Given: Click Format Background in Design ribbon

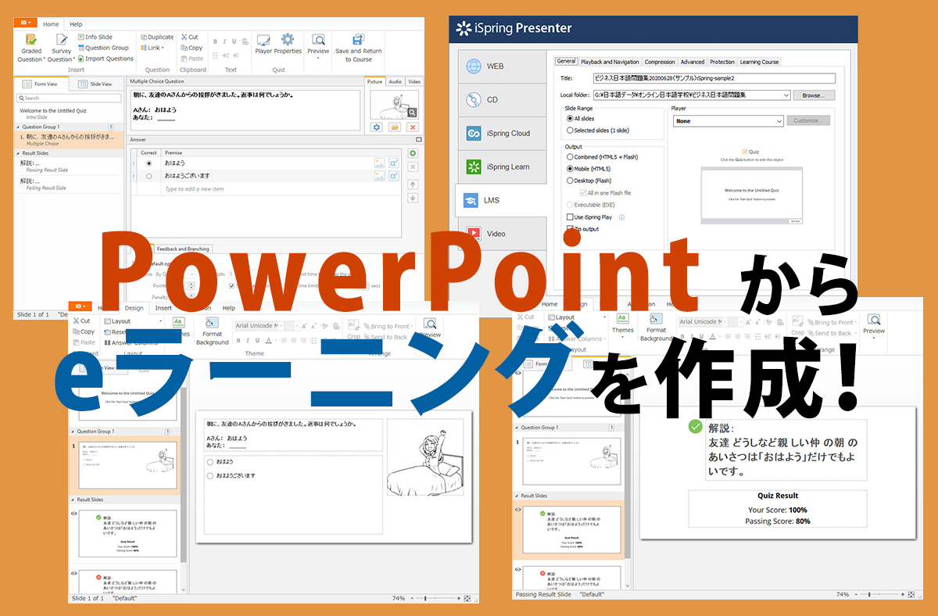Looking at the screenshot, I should pyautogui.click(x=212, y=331).
